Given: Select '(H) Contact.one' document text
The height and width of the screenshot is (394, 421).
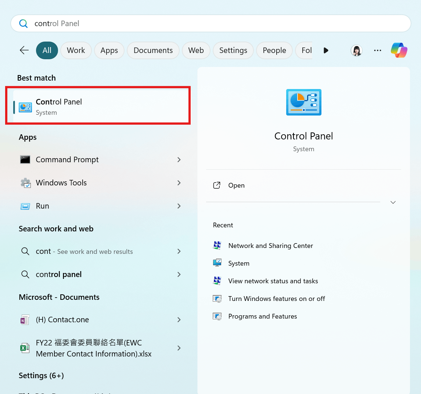Looking at the screenshot, I should [62, 320].
